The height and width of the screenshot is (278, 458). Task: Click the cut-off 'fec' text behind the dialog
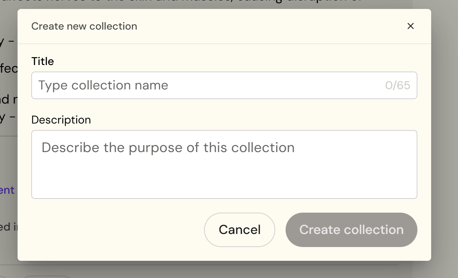[x=9, y=69]
